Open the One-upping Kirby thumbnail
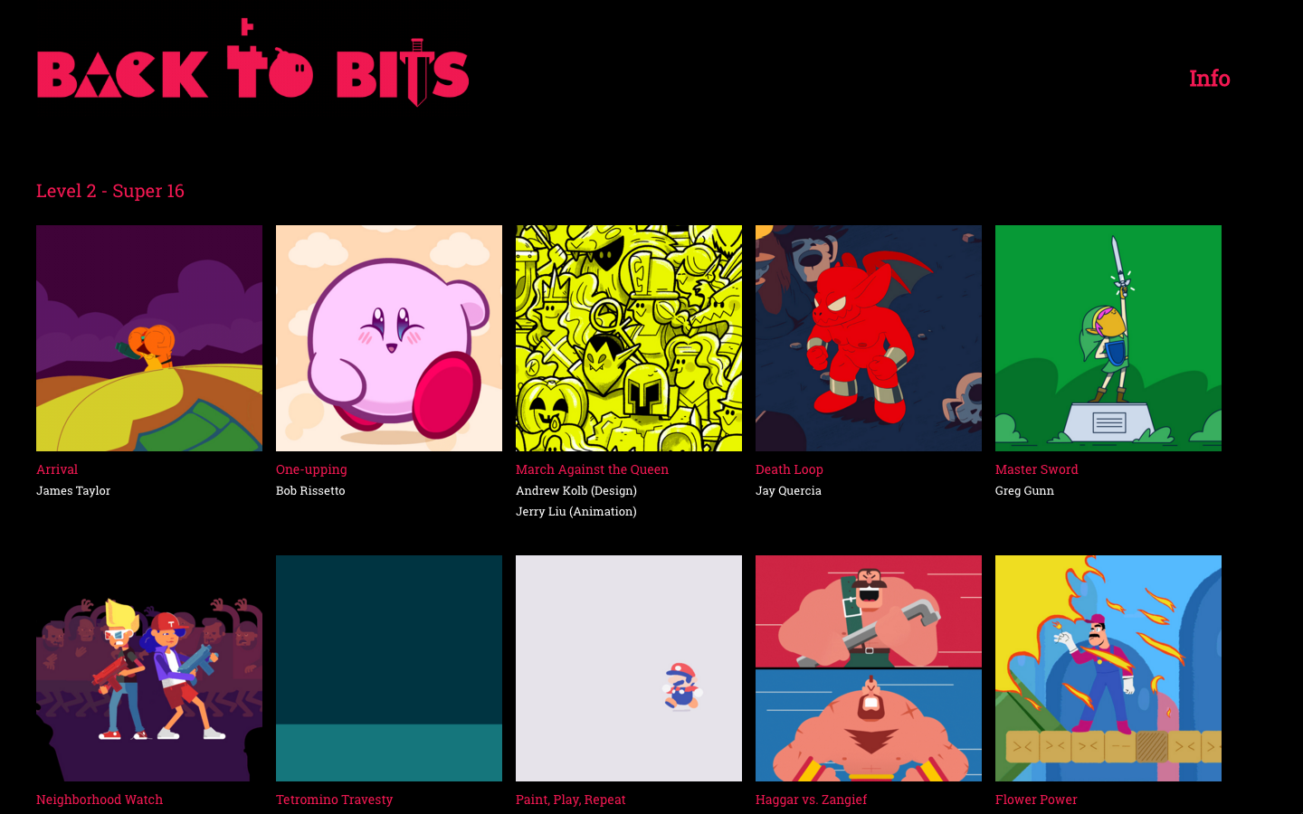 click(x=389, y=338)
